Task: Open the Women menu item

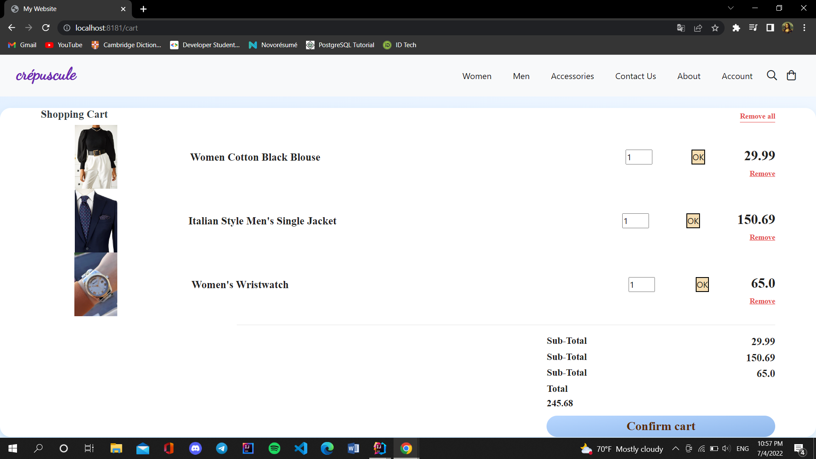Action: coord(477,76)
